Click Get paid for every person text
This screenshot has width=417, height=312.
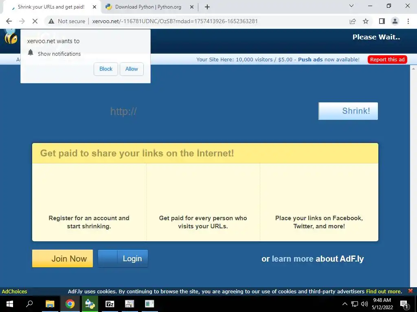(203, 222)
